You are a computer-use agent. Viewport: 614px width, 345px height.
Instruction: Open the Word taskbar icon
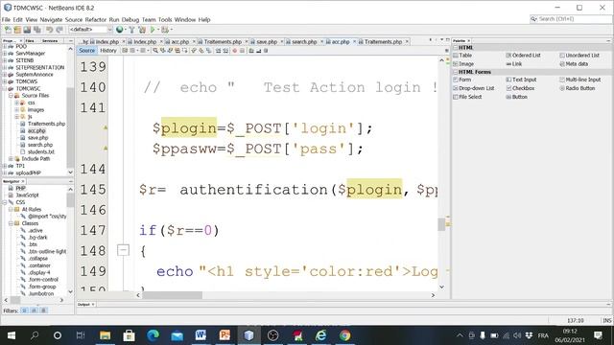point(201,335)
